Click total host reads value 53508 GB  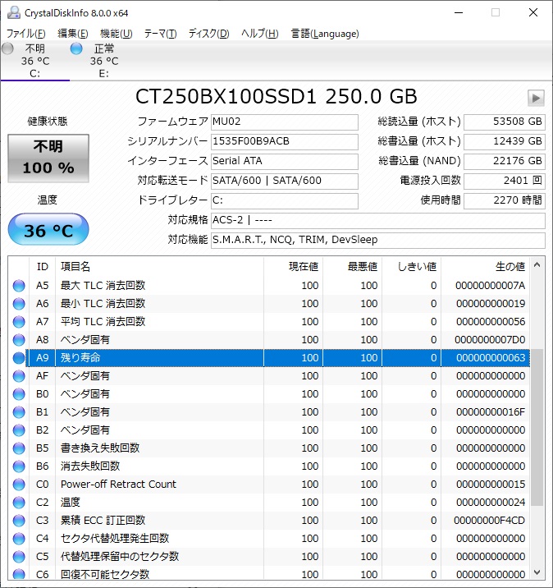click(505, 122)
